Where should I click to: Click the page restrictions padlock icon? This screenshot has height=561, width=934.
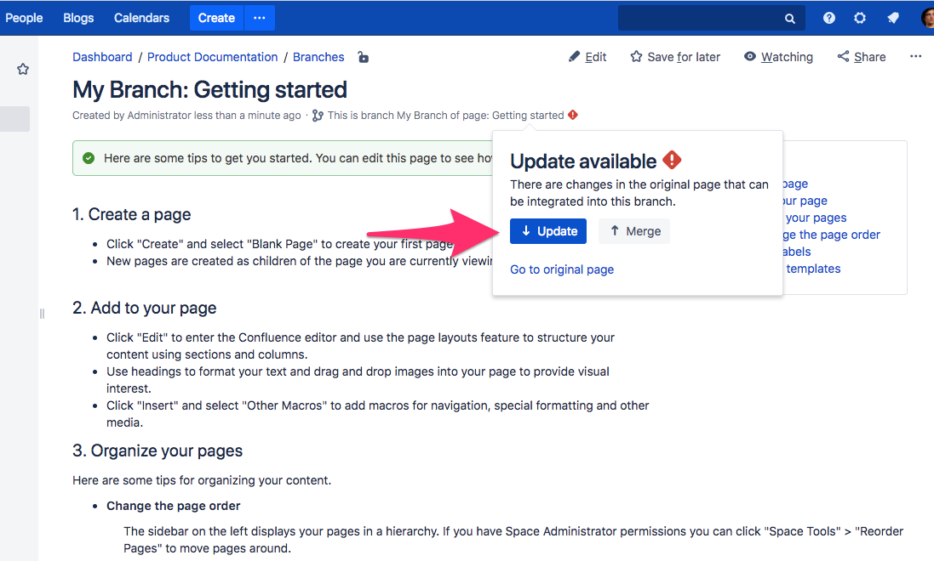pos(363,57)
